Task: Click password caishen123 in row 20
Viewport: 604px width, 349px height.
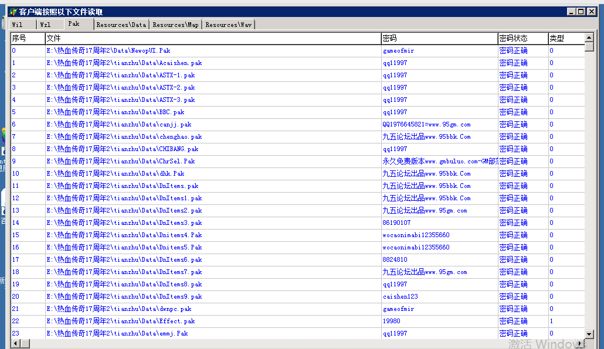Action: 401,297
